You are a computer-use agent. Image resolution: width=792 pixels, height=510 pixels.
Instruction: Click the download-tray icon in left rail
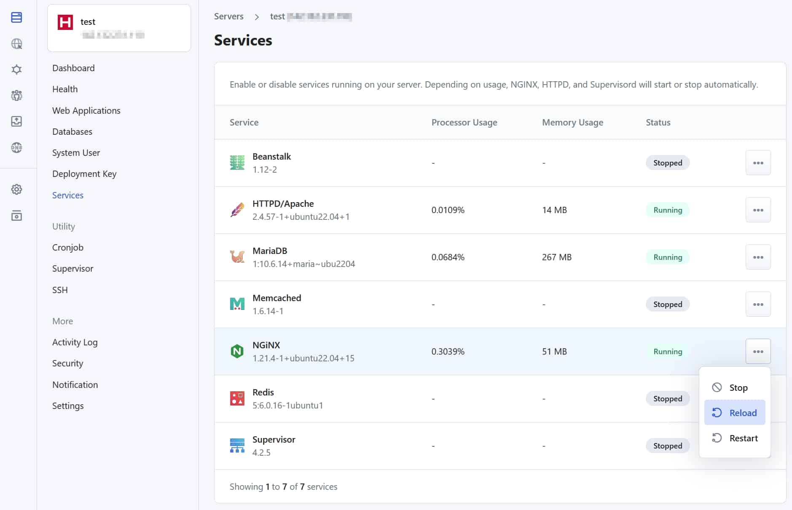(16, 121)
